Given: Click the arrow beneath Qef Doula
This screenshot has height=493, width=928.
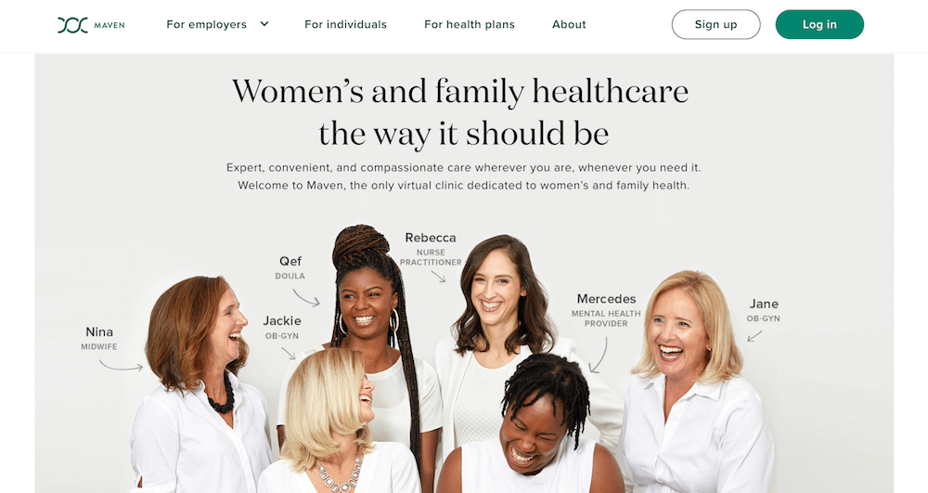Looking at the screenshot, I should coord(306,297).
